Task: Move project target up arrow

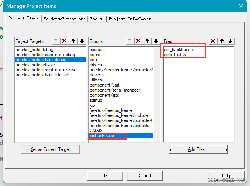Action: pos(73,41)
